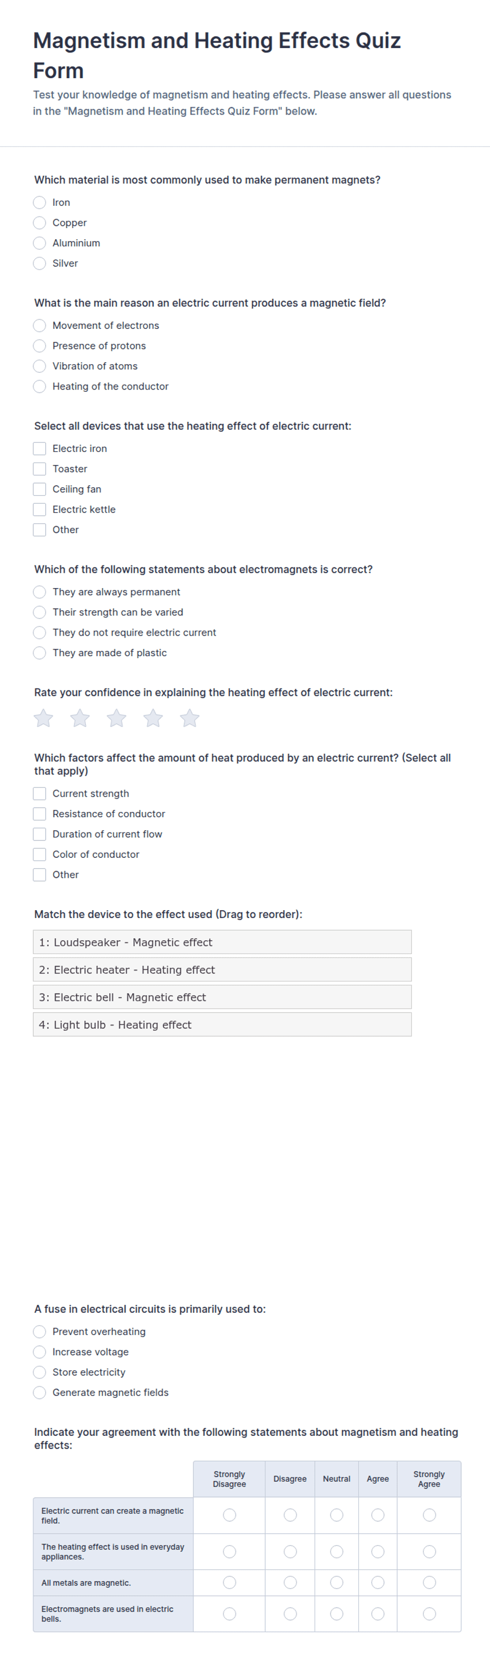Rate confidence with the first star
Screen dimensions: 490x1655
coord(44,717)
